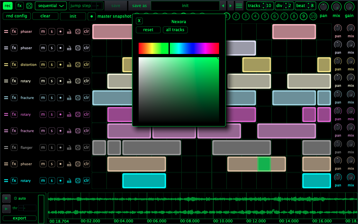Screen dimensions: 358x224
Task: Toggle the fx icon in the top toolbar
Action: tap(20, 6)
